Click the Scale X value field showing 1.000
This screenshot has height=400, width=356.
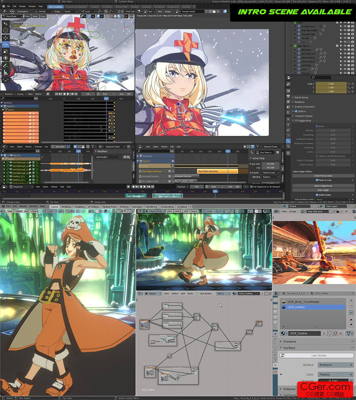coord(331,84)
